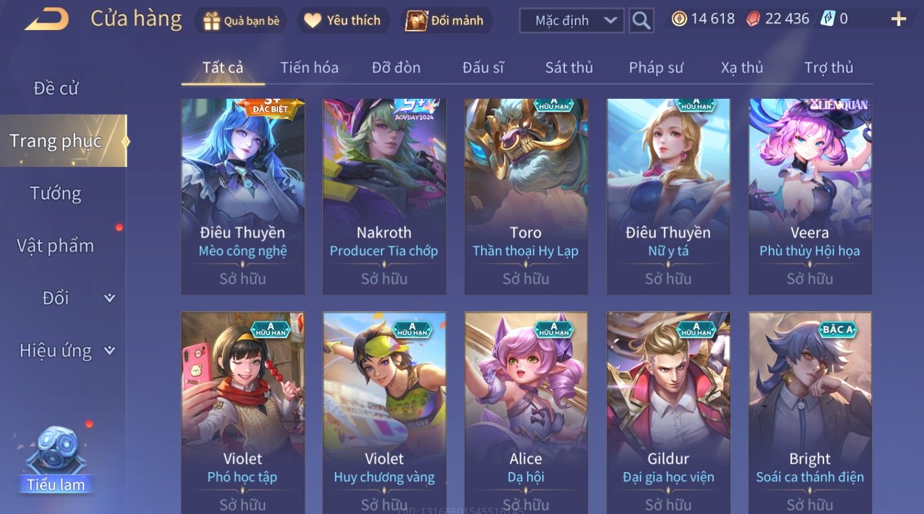
Task: Open the Đổi mảnh chest icon
Action: [417, 20]
